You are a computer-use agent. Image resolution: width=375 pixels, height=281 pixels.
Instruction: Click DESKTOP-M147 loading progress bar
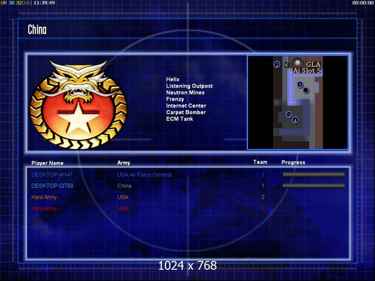coord(314,174)
